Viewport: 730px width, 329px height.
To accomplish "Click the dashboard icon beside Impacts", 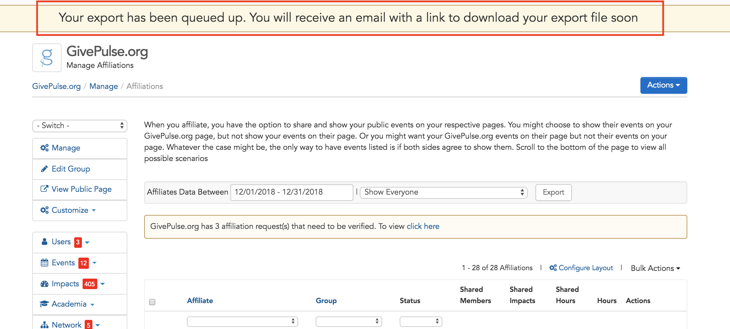I will (x=44, y=284).
